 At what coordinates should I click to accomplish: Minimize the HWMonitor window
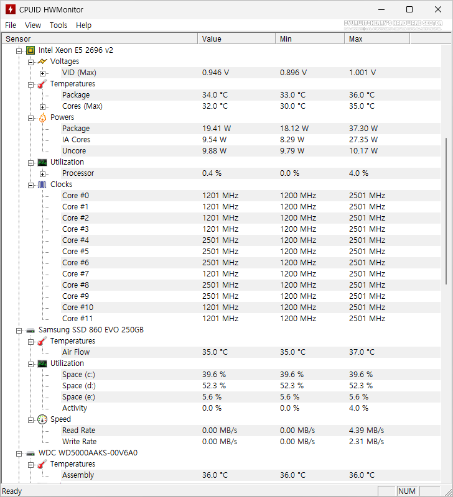click(x=381, y=9)
